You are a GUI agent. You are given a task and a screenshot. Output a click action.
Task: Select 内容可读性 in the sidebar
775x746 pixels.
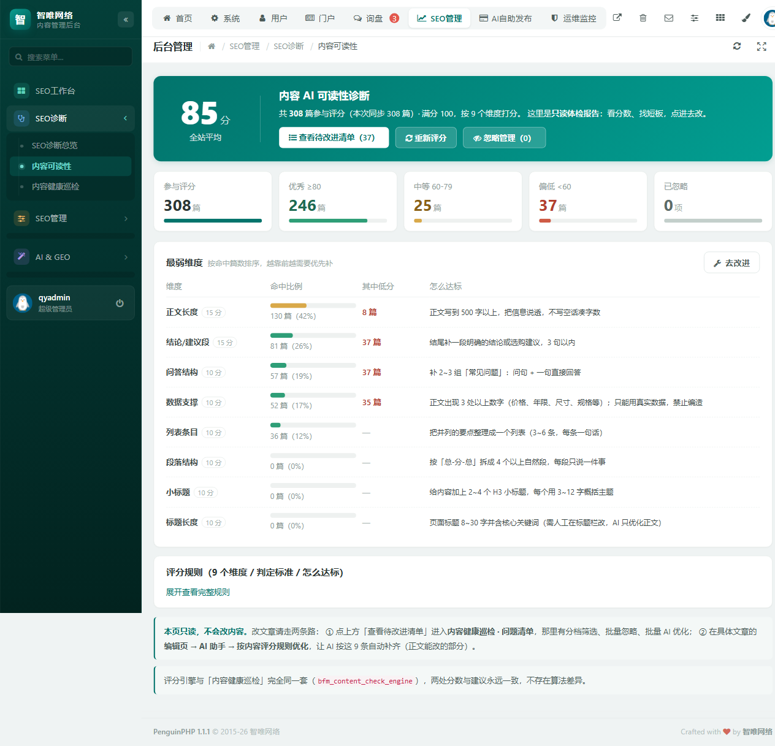(71, 166)
